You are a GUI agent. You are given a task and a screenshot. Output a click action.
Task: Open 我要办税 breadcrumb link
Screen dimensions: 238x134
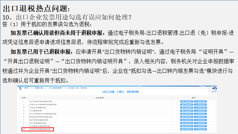click(x=39, y=88)
